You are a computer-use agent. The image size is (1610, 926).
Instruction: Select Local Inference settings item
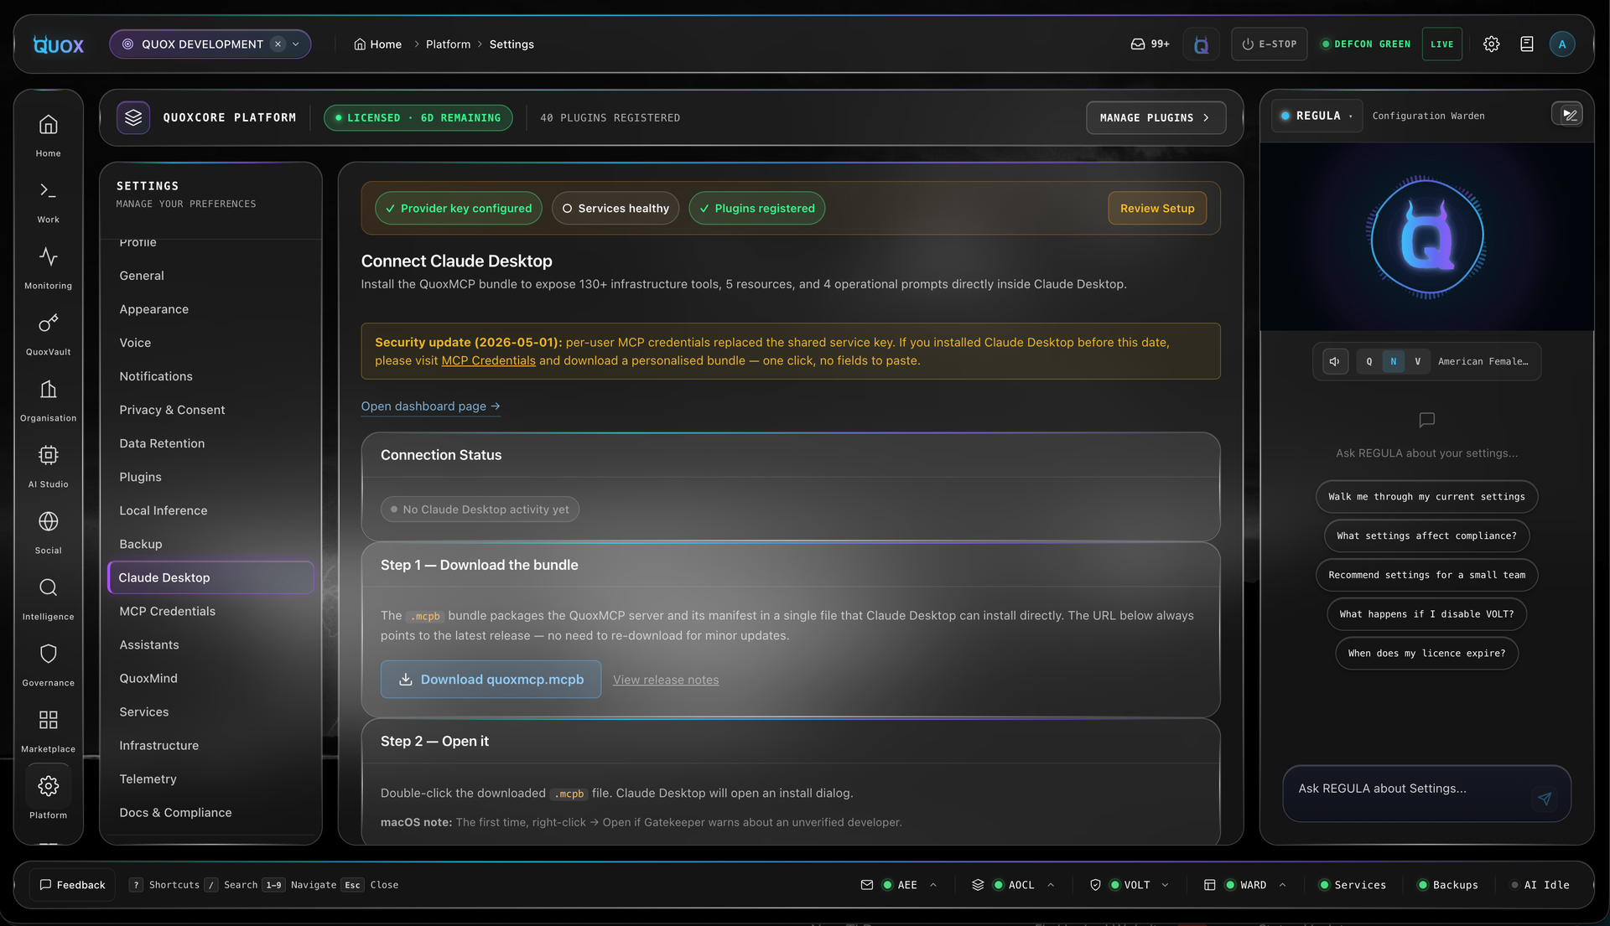[x=210, y=510]
